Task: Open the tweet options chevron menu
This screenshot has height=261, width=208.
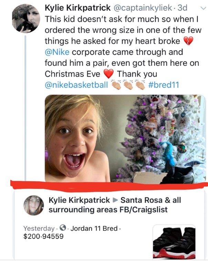Action: click(x=203, y=8)
